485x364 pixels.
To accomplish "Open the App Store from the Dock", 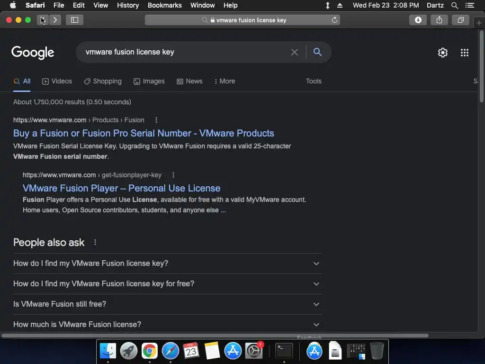I will pyautogui.click(x=233, y=351).
